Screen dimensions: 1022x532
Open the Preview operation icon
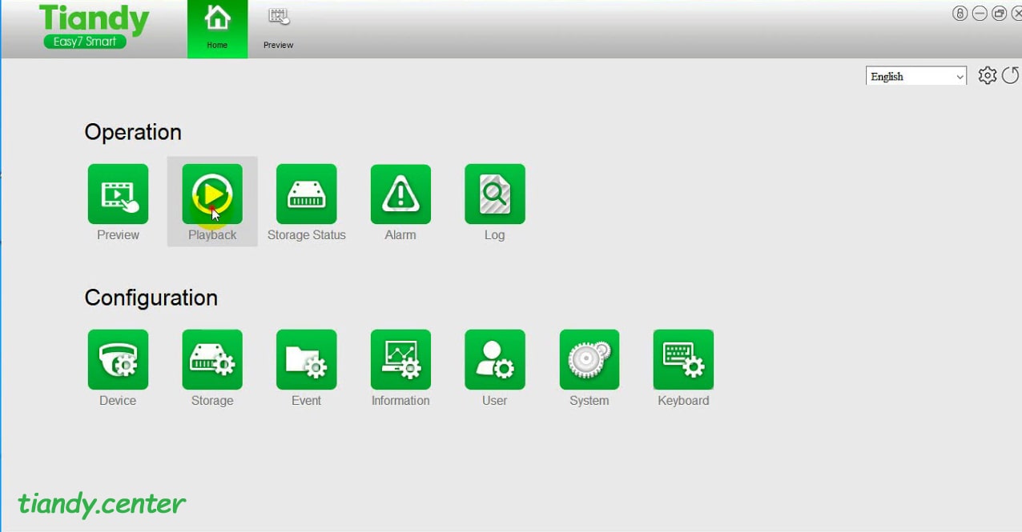coord(118,194)
